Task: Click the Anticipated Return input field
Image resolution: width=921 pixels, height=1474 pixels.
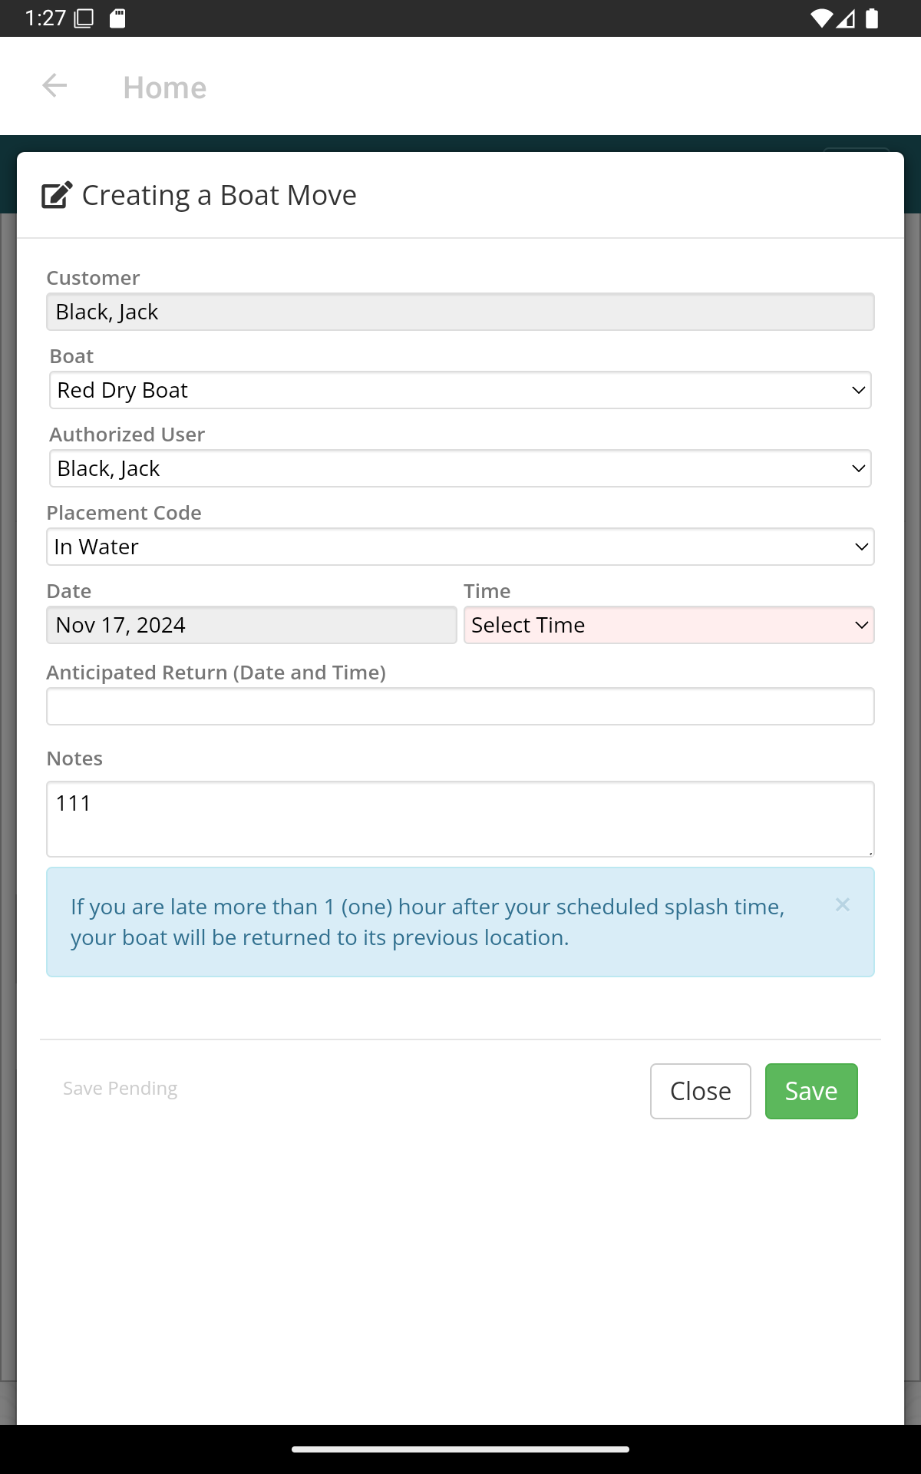Action: (460, 706)
